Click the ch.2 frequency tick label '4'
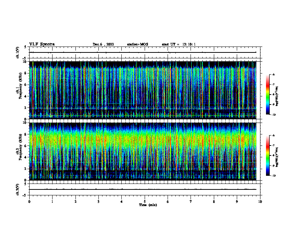293x226 pixels. tap(26, 157)
